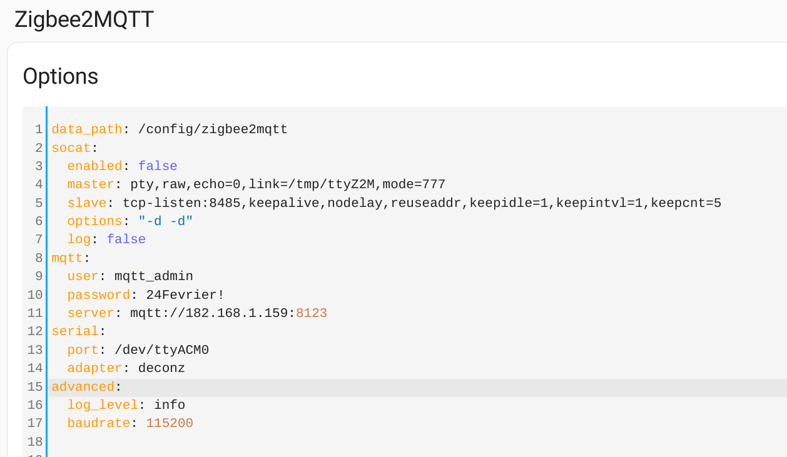
Task: Click the deconz adapter value
Action: [x=161, y=368]
